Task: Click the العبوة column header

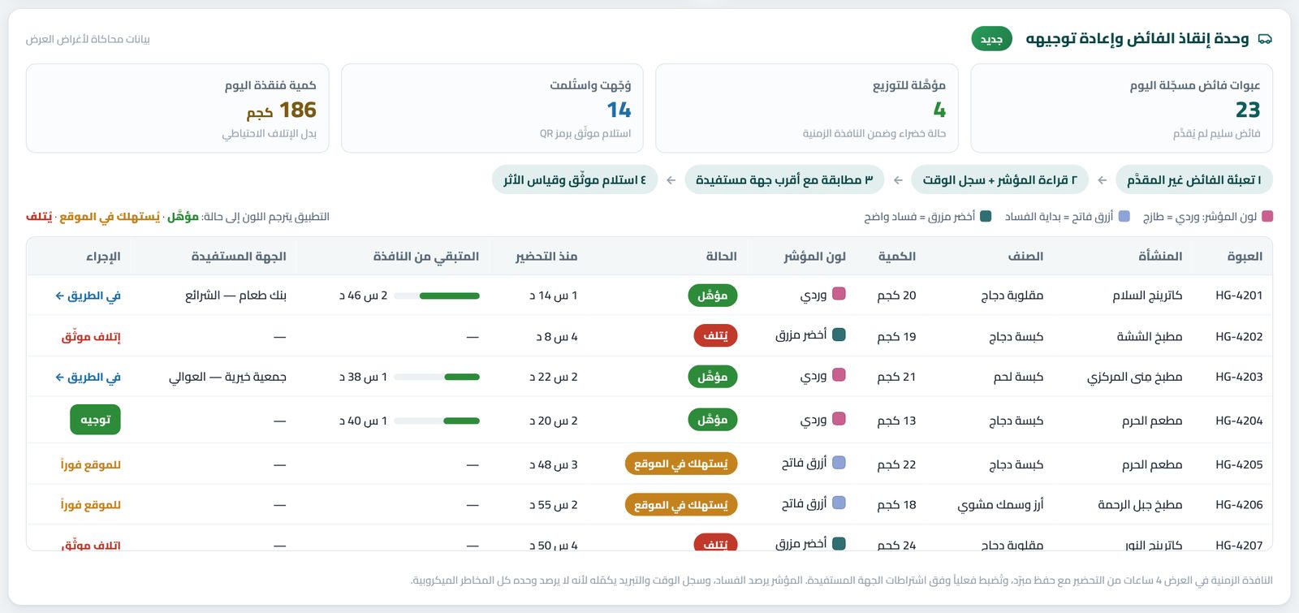Action: point(1245,257)
